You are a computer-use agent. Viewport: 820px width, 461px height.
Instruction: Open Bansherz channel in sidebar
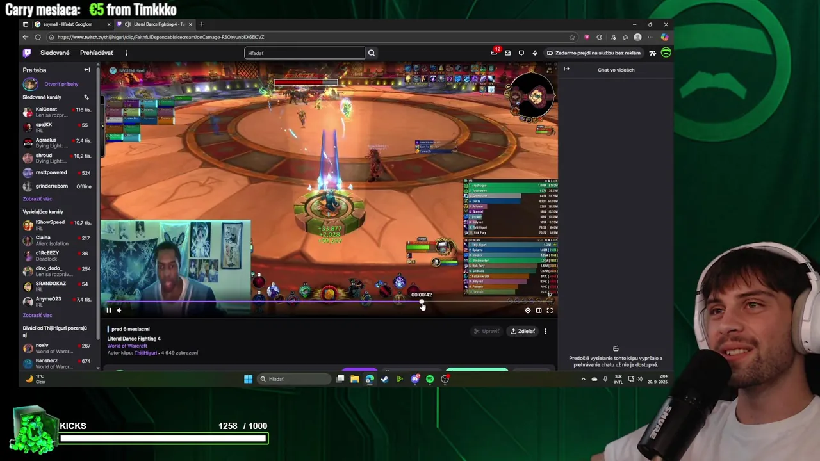pos(57,364)
